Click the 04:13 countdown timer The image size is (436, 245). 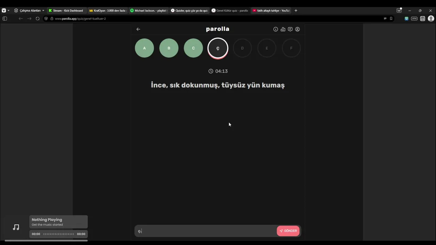pyautogui.click(x=218, y=71)
